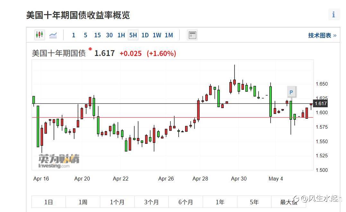The width and height of the screenshot is (346, 212).
Task: Select the 1日 range tab
Action: (x=49, y=202)
